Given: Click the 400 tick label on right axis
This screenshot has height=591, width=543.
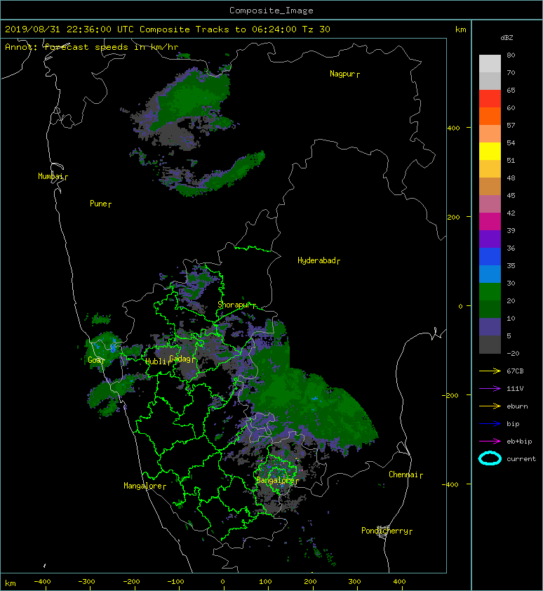Looking at the screenshot, I should click(453, 128).
